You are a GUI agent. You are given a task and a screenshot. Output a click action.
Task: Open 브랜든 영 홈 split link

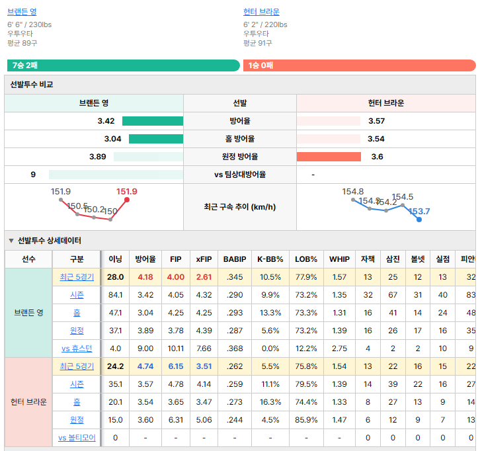tap(77, 313)
